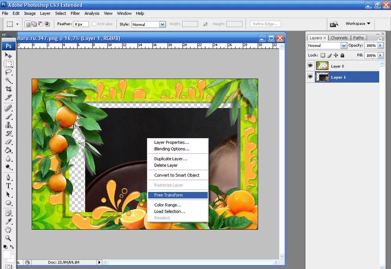
Task: Click the Feather input field
Action: pyautogui.click(x=81, y=24)
